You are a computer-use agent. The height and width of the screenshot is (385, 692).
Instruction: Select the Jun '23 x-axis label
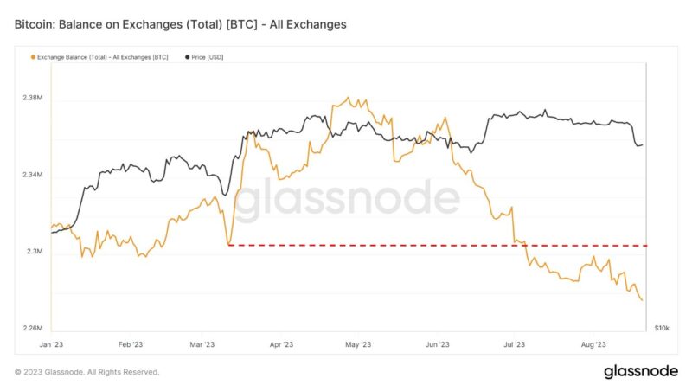tap(438, 343)
